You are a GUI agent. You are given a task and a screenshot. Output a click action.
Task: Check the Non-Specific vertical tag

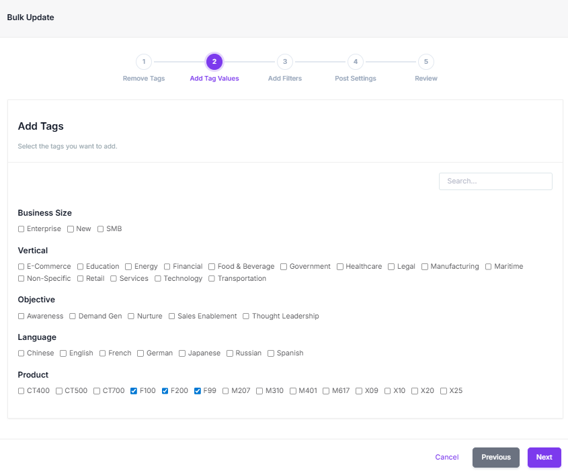21,279
